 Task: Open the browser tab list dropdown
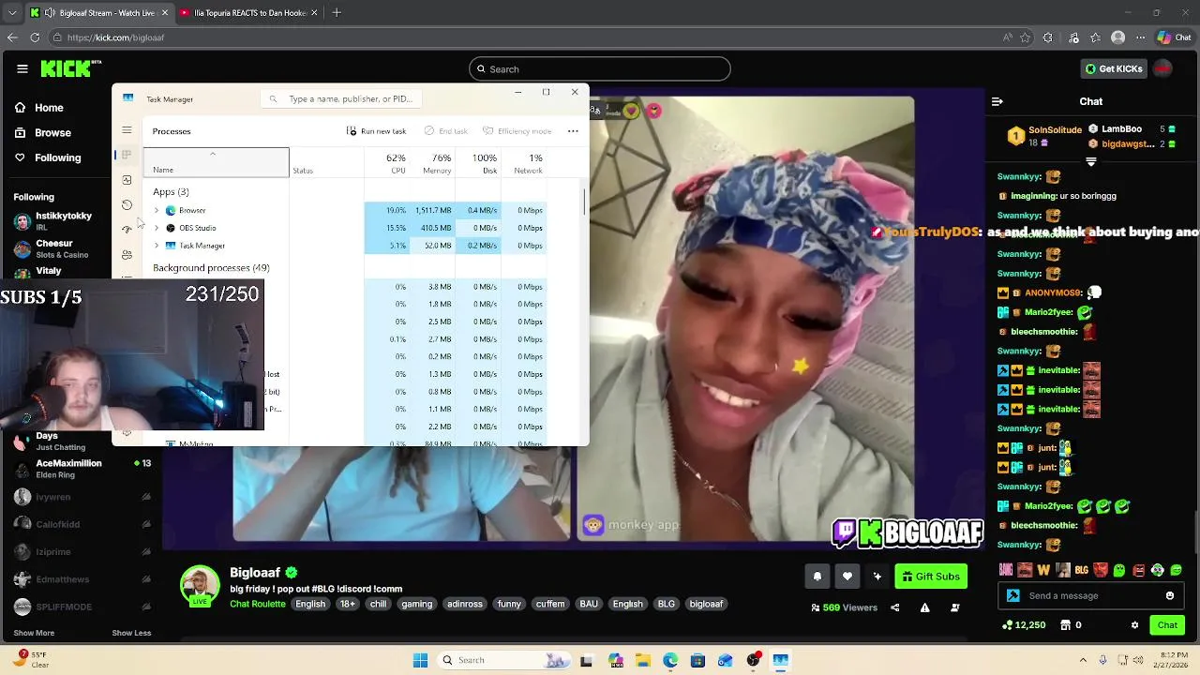(11, 13)
